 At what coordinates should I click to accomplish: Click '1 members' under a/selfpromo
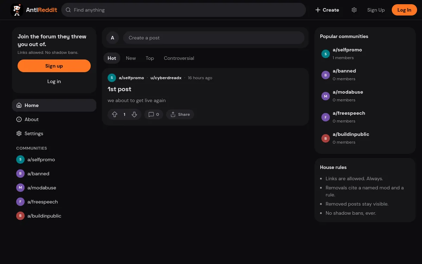point(343,58)
